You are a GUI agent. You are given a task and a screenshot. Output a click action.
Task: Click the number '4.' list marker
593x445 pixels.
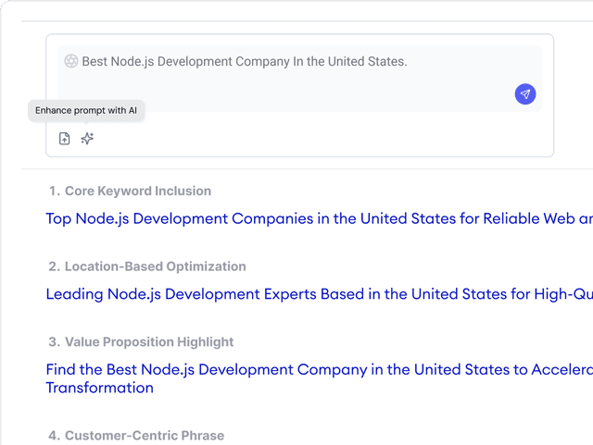(55, 435)
